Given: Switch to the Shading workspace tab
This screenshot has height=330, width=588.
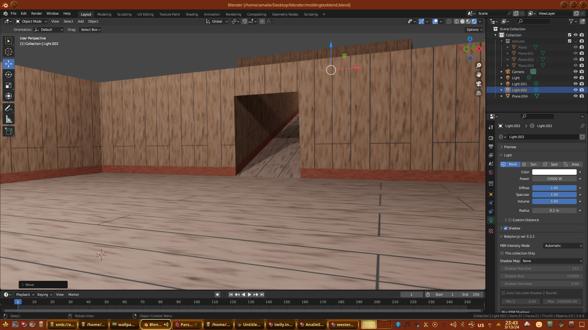Looking at the screenshot, I should click(x=192, y=14).
